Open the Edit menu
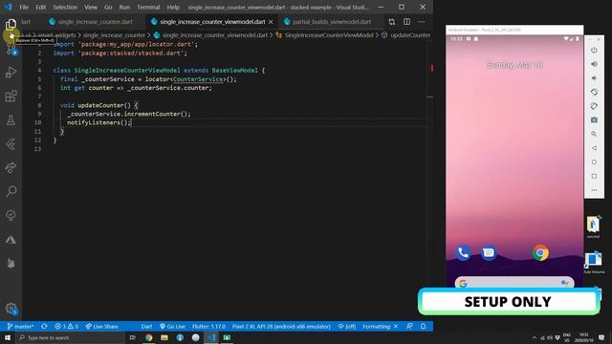Image resolution: width=612 pixels, height=344 pixels. tap(40, 7)
